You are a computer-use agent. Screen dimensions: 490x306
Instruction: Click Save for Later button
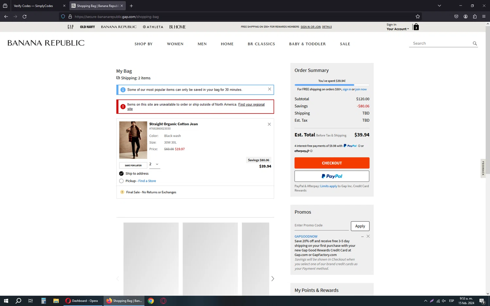(133, 165)
